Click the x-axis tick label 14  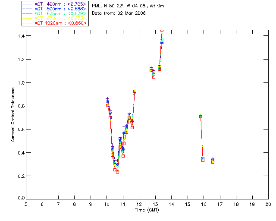click(x=172, y=205)
